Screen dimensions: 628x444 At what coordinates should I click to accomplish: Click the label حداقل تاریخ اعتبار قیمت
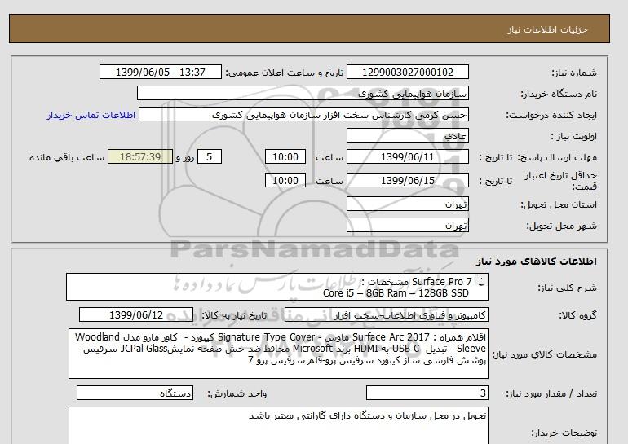click(x=560, y=181)
